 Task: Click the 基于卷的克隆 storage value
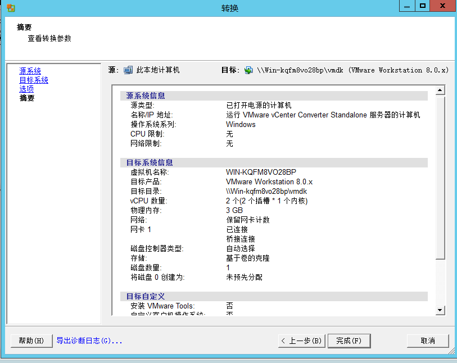coord(248,258)
